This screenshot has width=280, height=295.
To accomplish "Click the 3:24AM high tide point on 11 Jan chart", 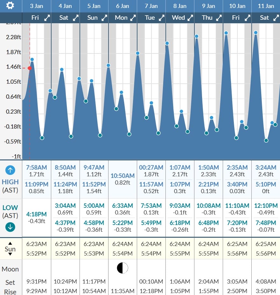I will coord(255,32).
